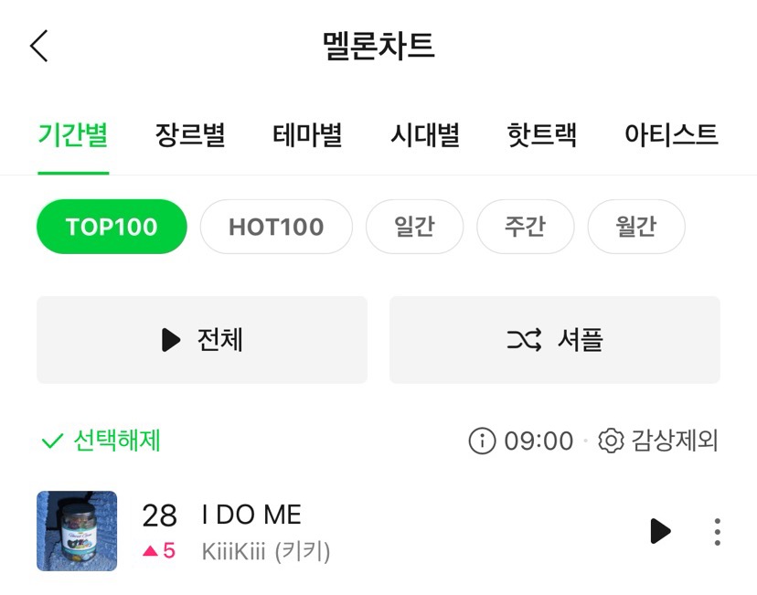Open artist link KiiiKiii (키키)

tap(265, 552)
